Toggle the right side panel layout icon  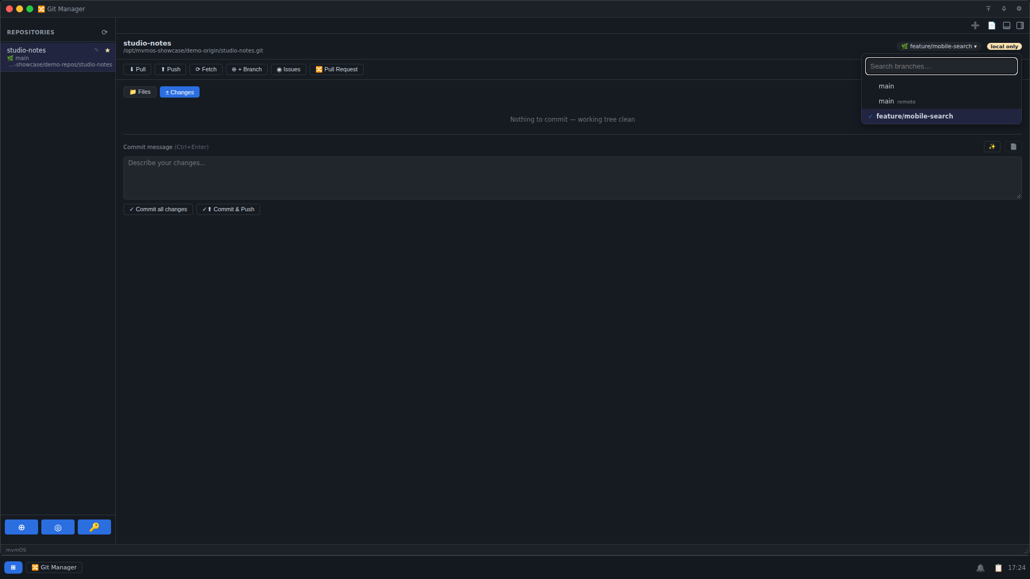[x=1020, y=25]
